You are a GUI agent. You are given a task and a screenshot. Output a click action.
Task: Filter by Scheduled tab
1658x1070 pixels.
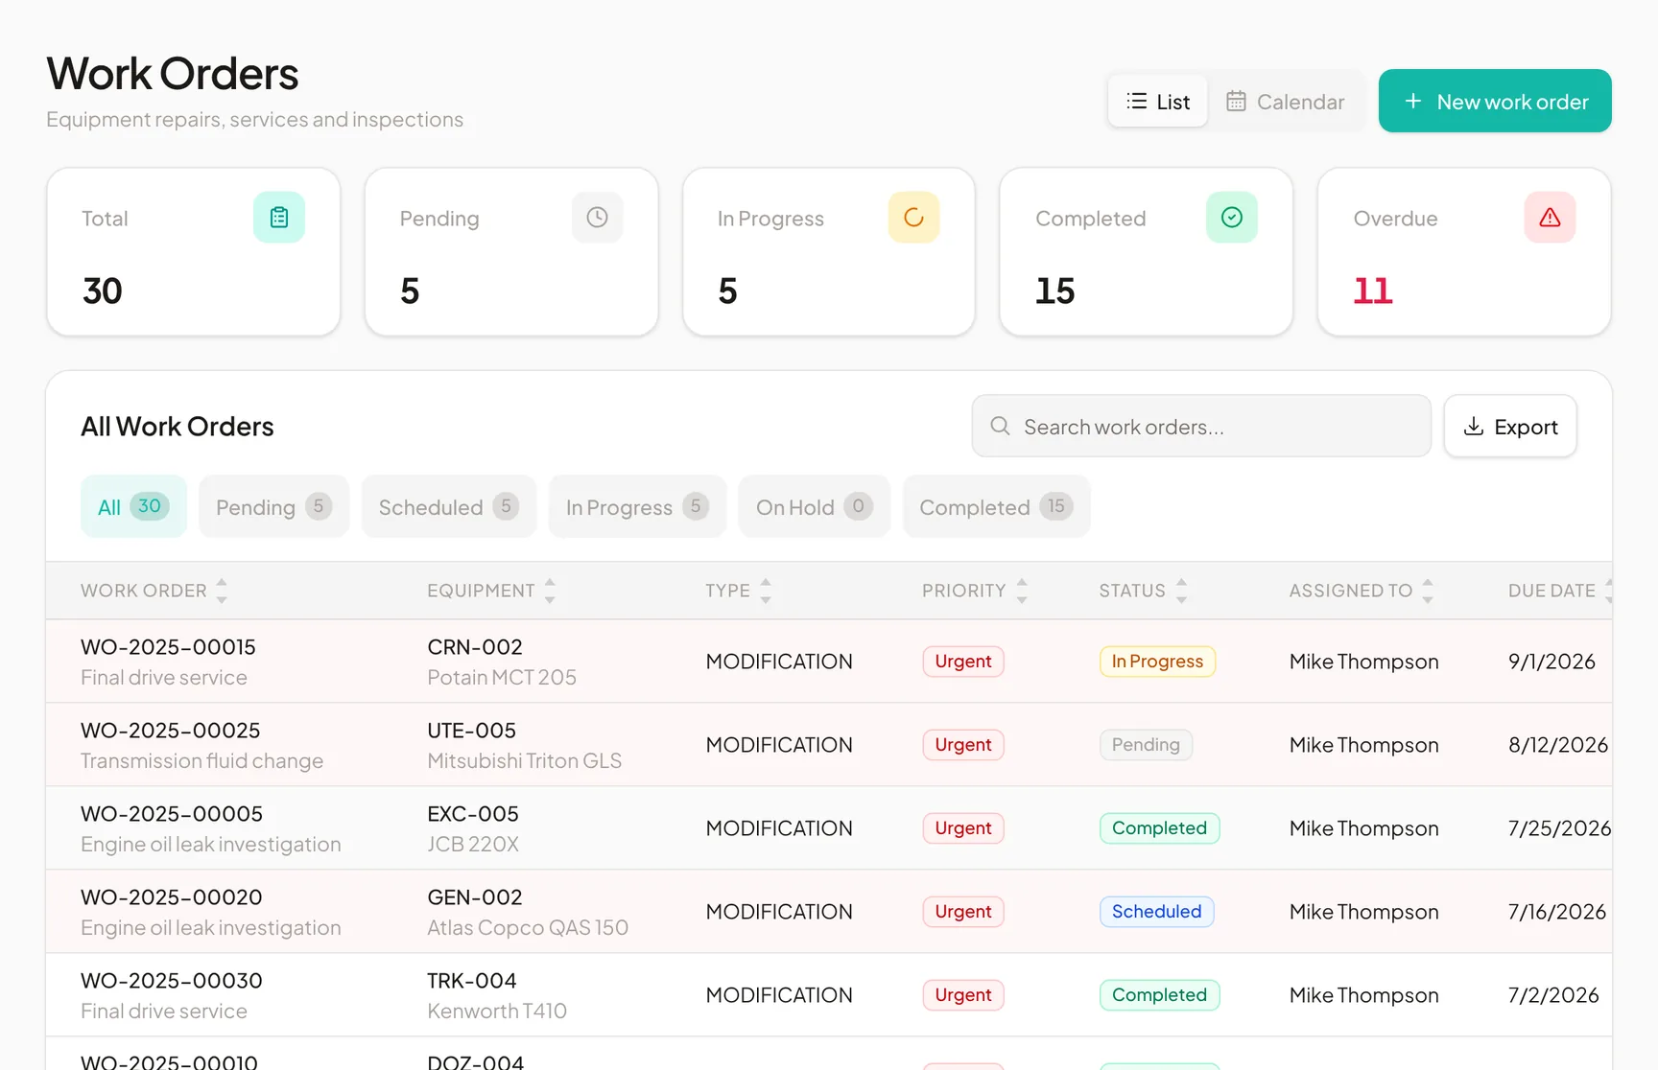pyautogui.click(x=449, y=506)
